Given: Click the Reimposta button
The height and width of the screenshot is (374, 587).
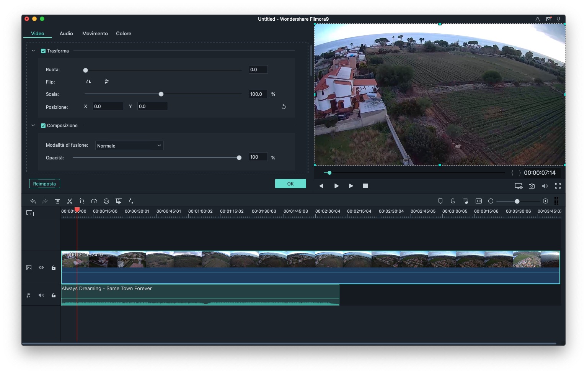Looking at the screenshot, I should click(x=44, y=184).
